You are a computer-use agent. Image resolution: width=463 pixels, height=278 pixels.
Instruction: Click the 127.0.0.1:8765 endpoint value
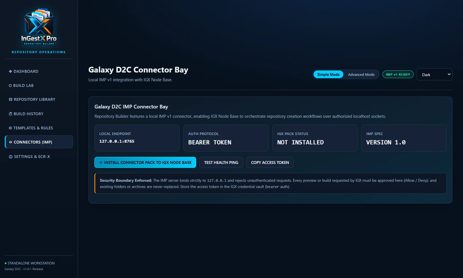[117, 141]
